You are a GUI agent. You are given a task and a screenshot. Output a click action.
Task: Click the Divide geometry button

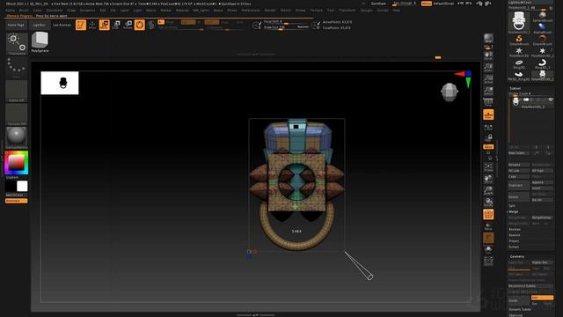[x=518, y=300]
